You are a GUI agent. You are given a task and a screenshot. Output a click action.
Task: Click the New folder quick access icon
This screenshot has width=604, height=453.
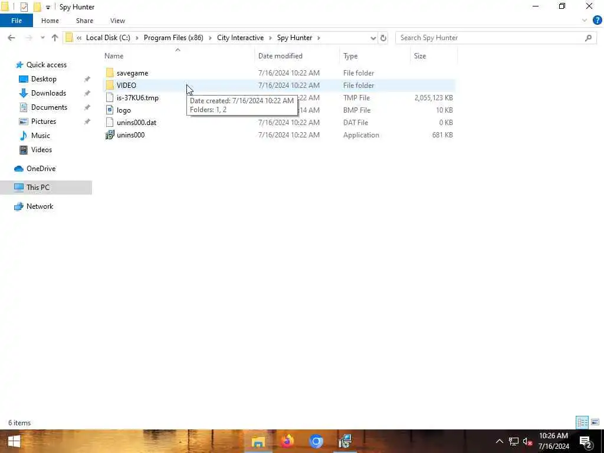[37, 7]
